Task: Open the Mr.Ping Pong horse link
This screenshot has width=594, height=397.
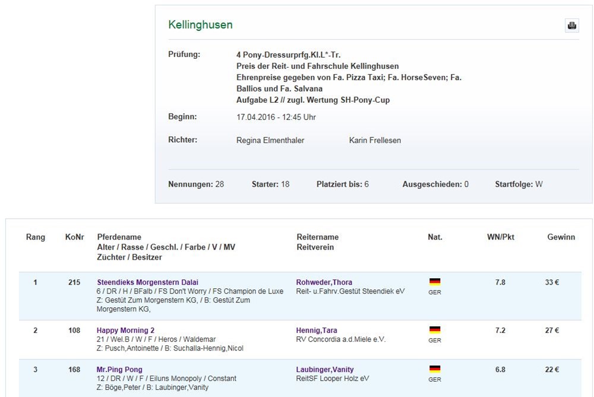Action: 119,370
